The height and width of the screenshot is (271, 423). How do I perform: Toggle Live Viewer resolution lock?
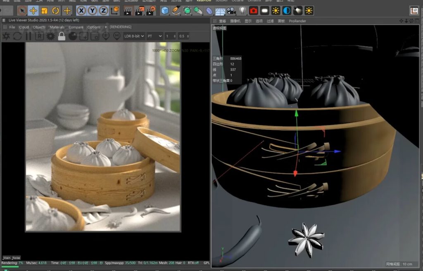62,36
